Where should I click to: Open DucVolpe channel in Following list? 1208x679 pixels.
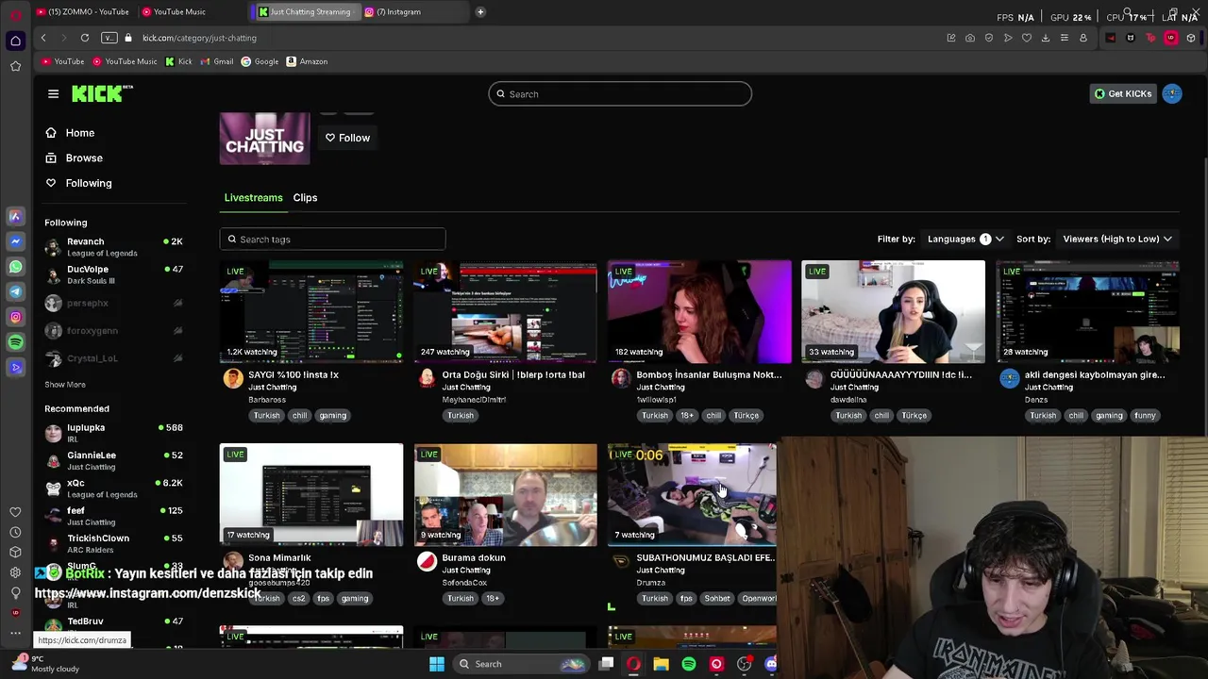[113, 274]
